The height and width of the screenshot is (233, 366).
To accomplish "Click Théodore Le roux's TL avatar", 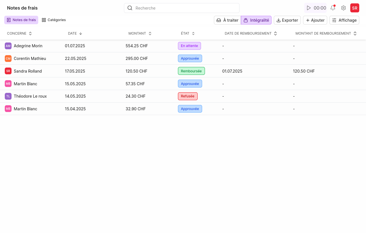I will 8,96.
